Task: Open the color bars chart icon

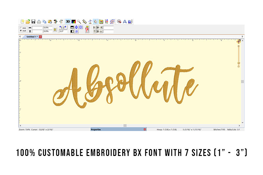Action: 73,21
